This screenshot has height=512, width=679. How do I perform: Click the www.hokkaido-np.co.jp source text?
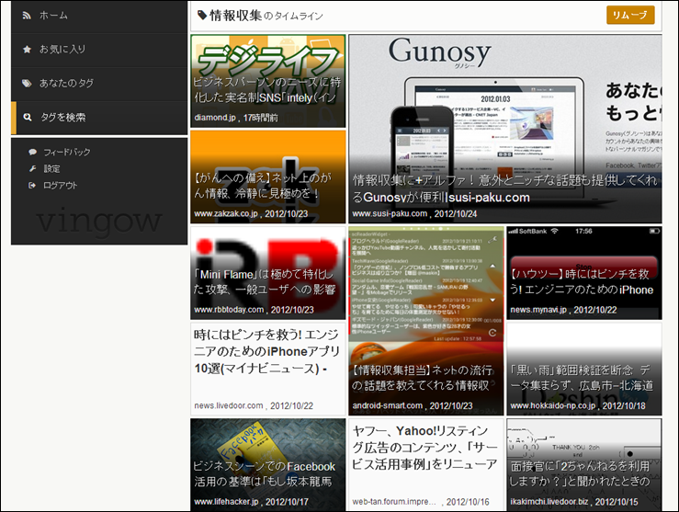click(553, 406)
